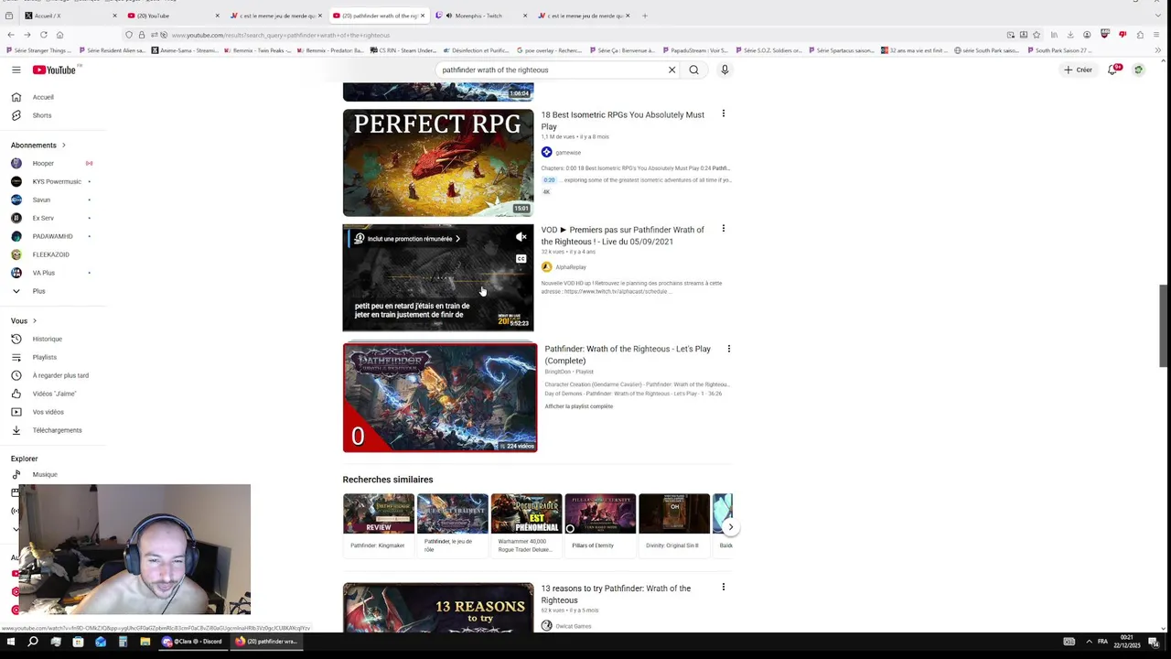Run search with magnifying glass button
The image size is (1171, 659).
coord(693,70)
